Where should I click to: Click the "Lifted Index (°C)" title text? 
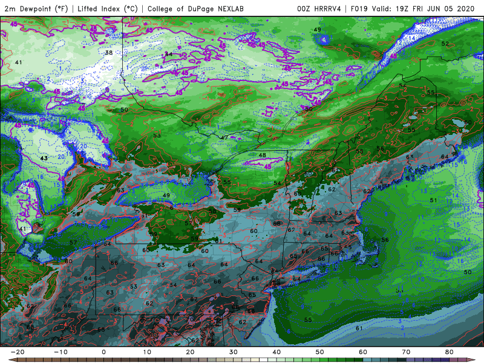click(108, 8)
